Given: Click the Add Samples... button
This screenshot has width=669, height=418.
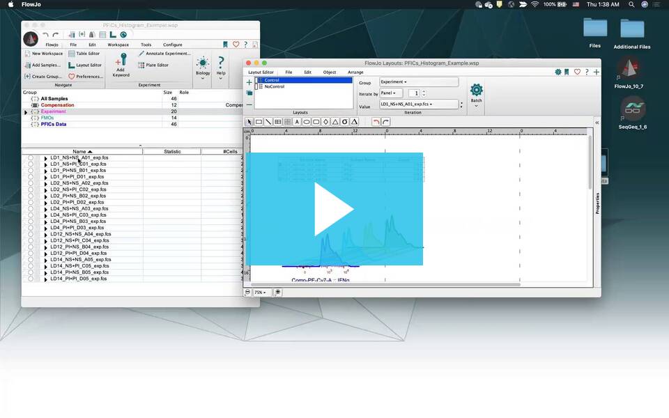Looking at the screenshot, I should pos(43,65).
